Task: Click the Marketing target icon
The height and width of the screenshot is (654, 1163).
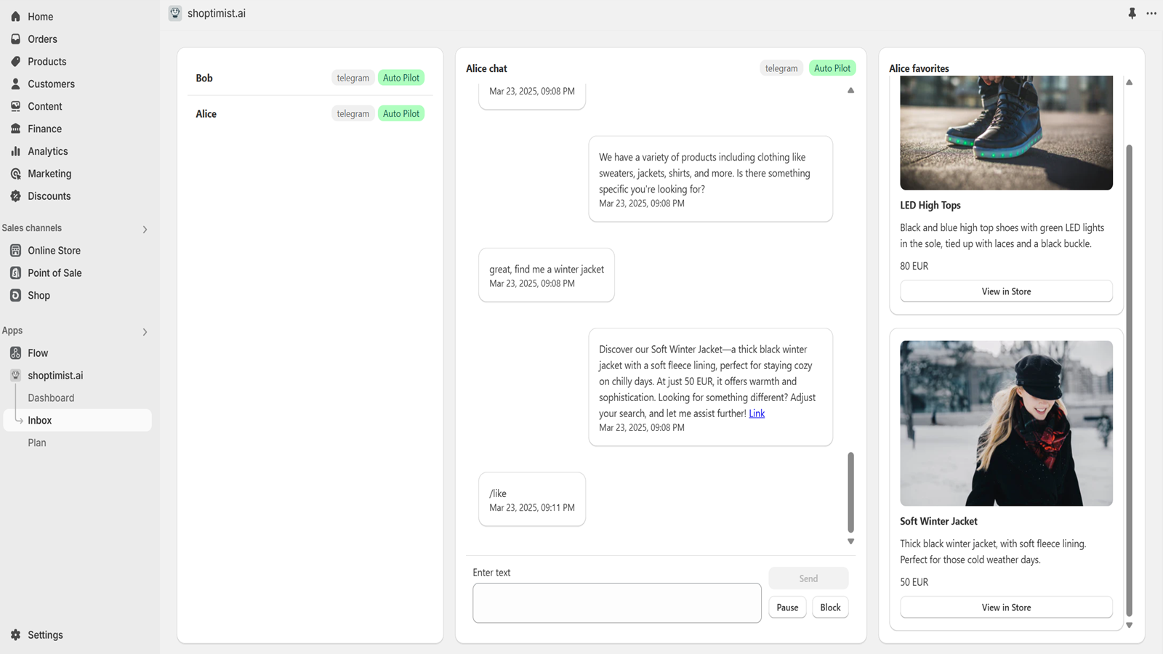Action: 16,174
